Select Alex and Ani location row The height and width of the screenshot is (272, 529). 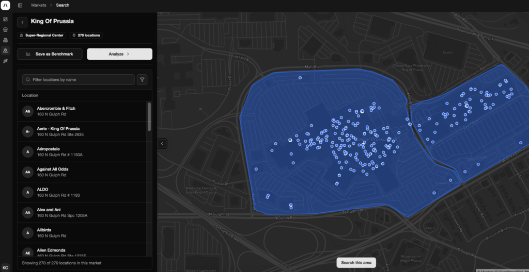tap(82, 212)
